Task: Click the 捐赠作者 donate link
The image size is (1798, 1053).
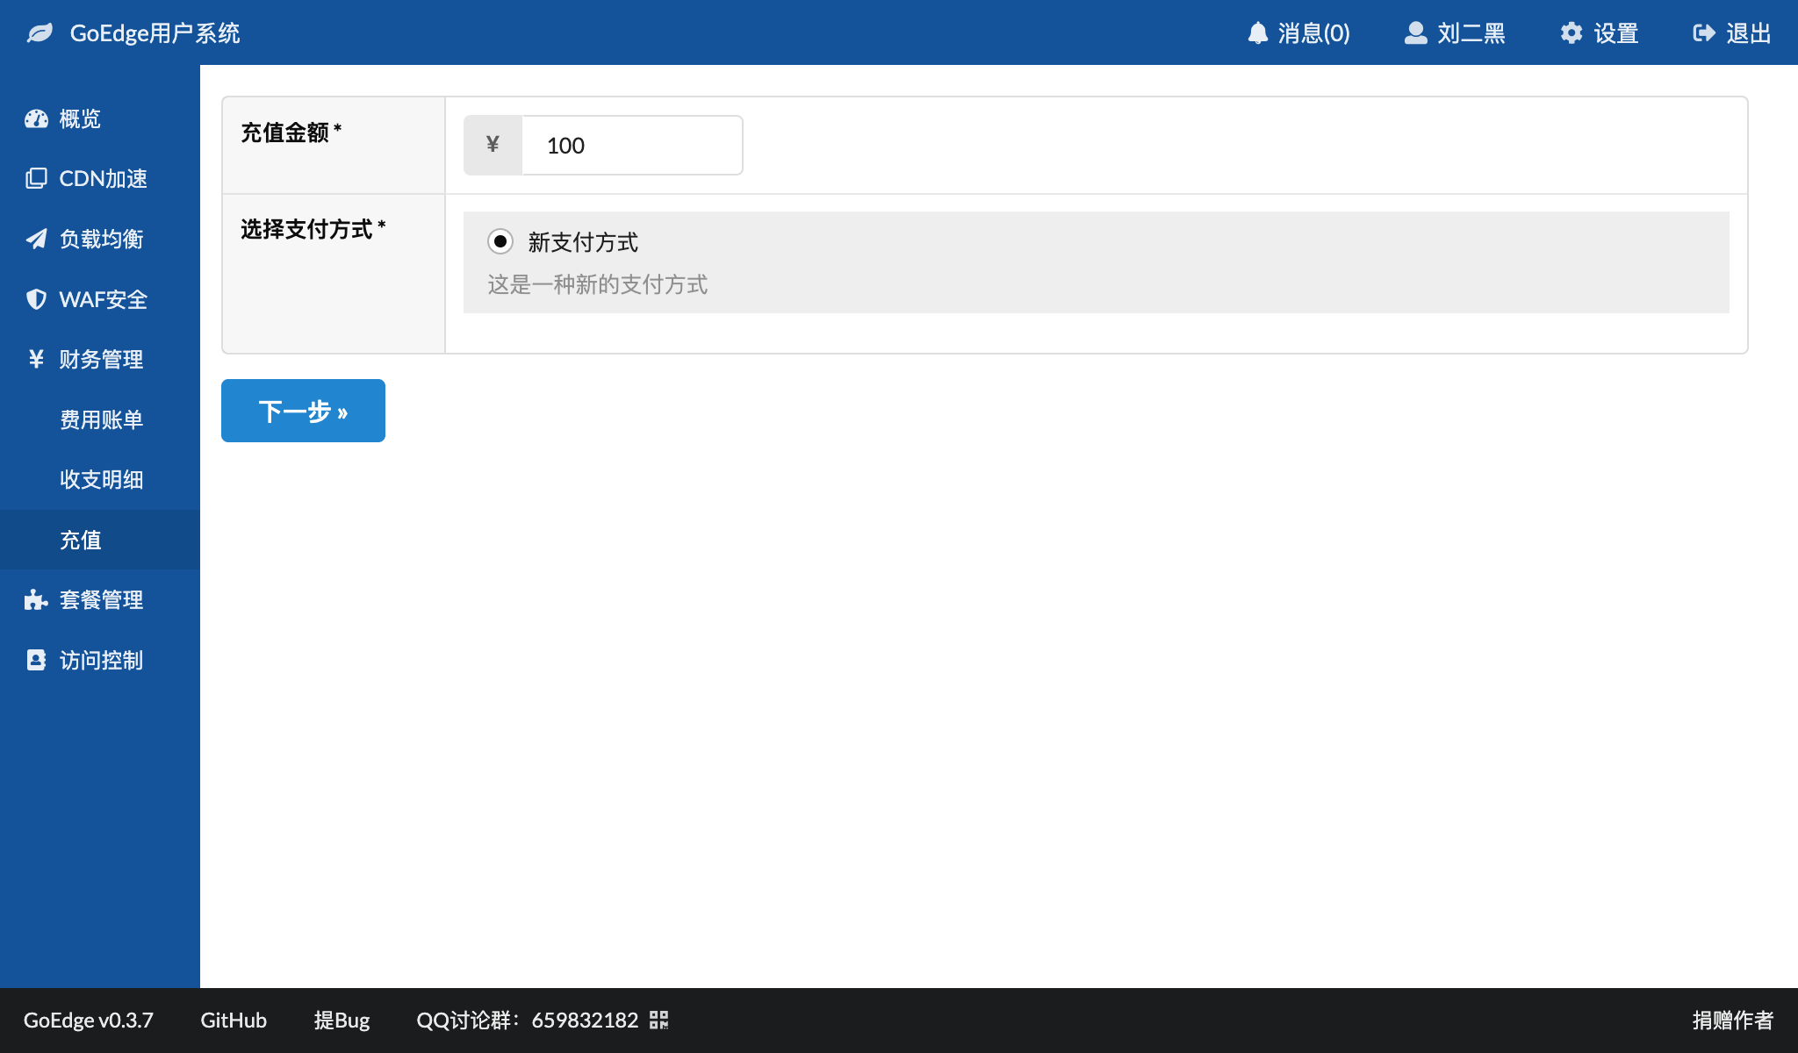Action: coord(1733,1020)
